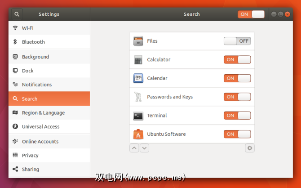Move selected item up with chevron
This screenshot has height=188, width=301.
pyautogui.click(x=134, y=148)
